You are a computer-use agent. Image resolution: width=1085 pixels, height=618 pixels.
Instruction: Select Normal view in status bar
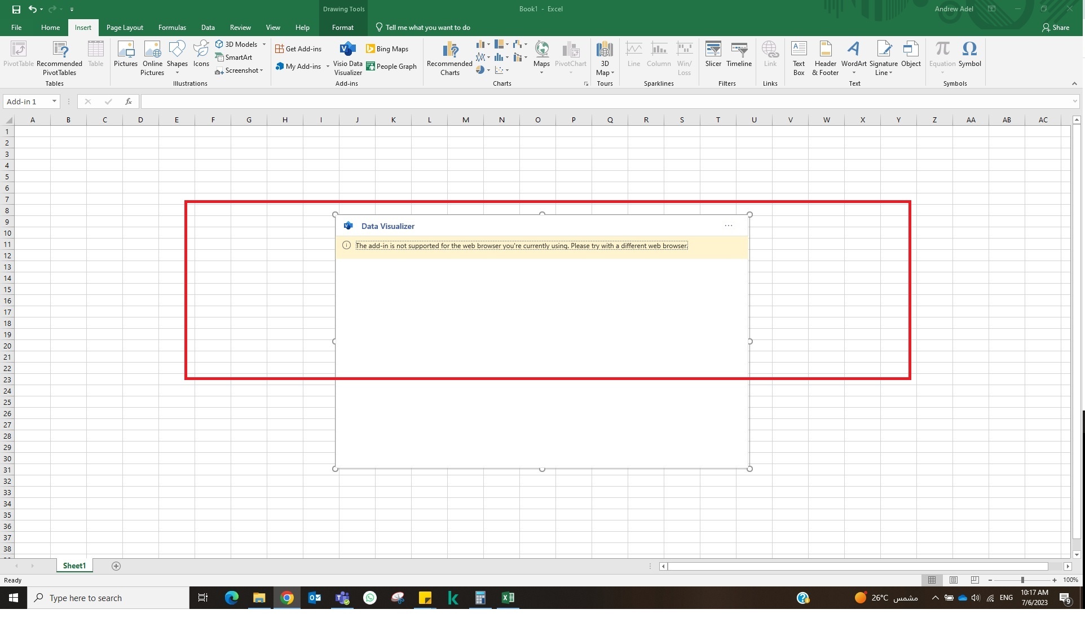932,580
